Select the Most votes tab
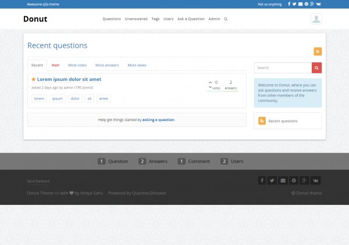The image size is (349, 245). click(77, 65)
